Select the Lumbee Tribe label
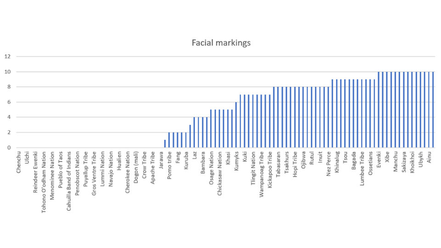 pos(362,169)
